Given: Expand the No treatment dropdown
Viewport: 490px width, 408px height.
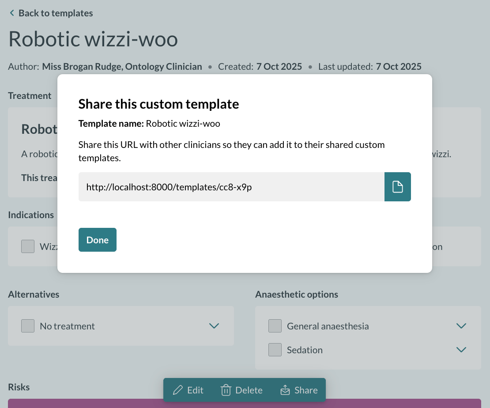Looking at the screenshot, I should pyautogui.click(x=214, y=326).
